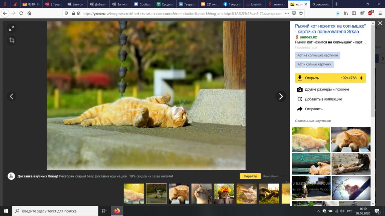Open a new browser tab with plus
The height and width of the screenshot is (216, 385).
coord(336,4)
